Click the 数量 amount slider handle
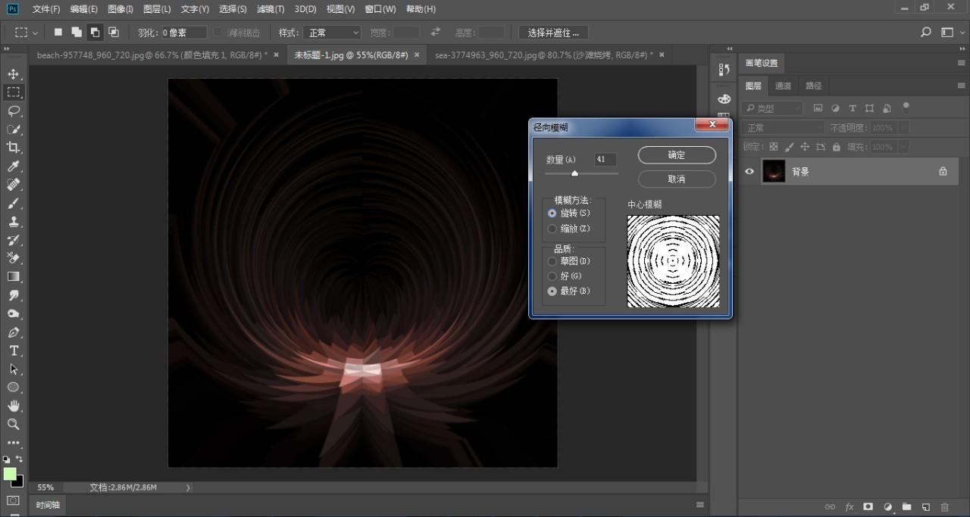The image size is (970, 517). [x=574, y=174]
